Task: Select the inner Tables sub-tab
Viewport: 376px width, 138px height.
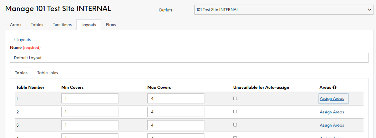Action: pos(21,73)
